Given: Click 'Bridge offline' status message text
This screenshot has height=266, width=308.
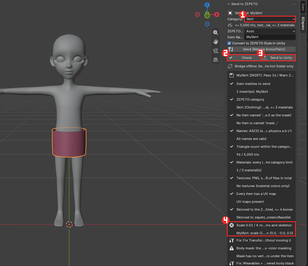Looking at the screenshot, I should (x=264, y=66).
